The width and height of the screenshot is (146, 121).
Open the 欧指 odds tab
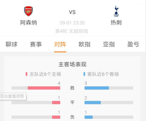[x=84, y=44]
